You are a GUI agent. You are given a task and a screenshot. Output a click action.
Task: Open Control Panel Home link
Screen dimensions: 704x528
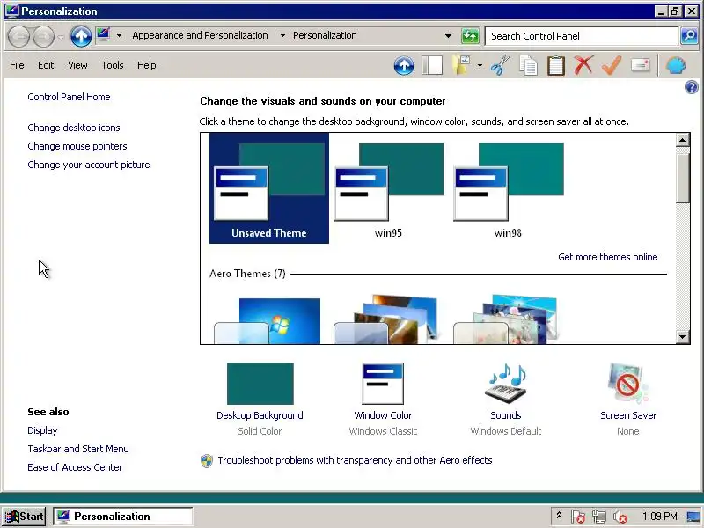pyautogui.click(x=69, y=97)
